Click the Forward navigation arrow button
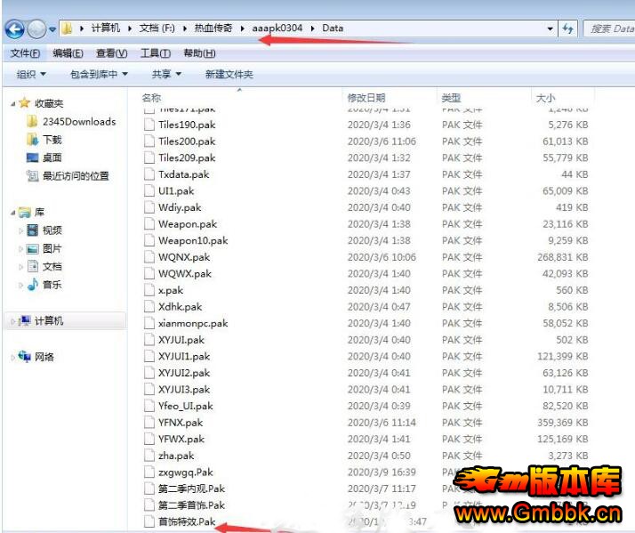 [36, 28]
